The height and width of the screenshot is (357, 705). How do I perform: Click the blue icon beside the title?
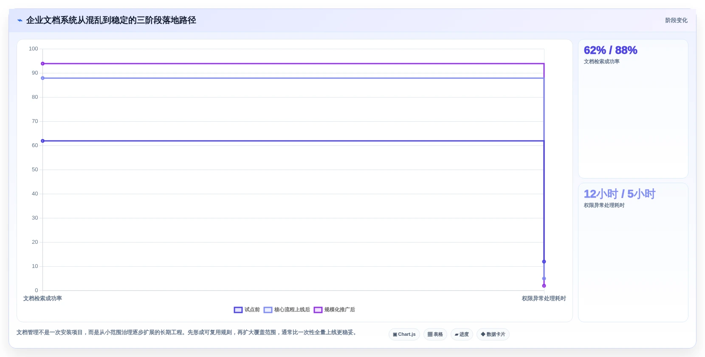(x=20, y=20)
